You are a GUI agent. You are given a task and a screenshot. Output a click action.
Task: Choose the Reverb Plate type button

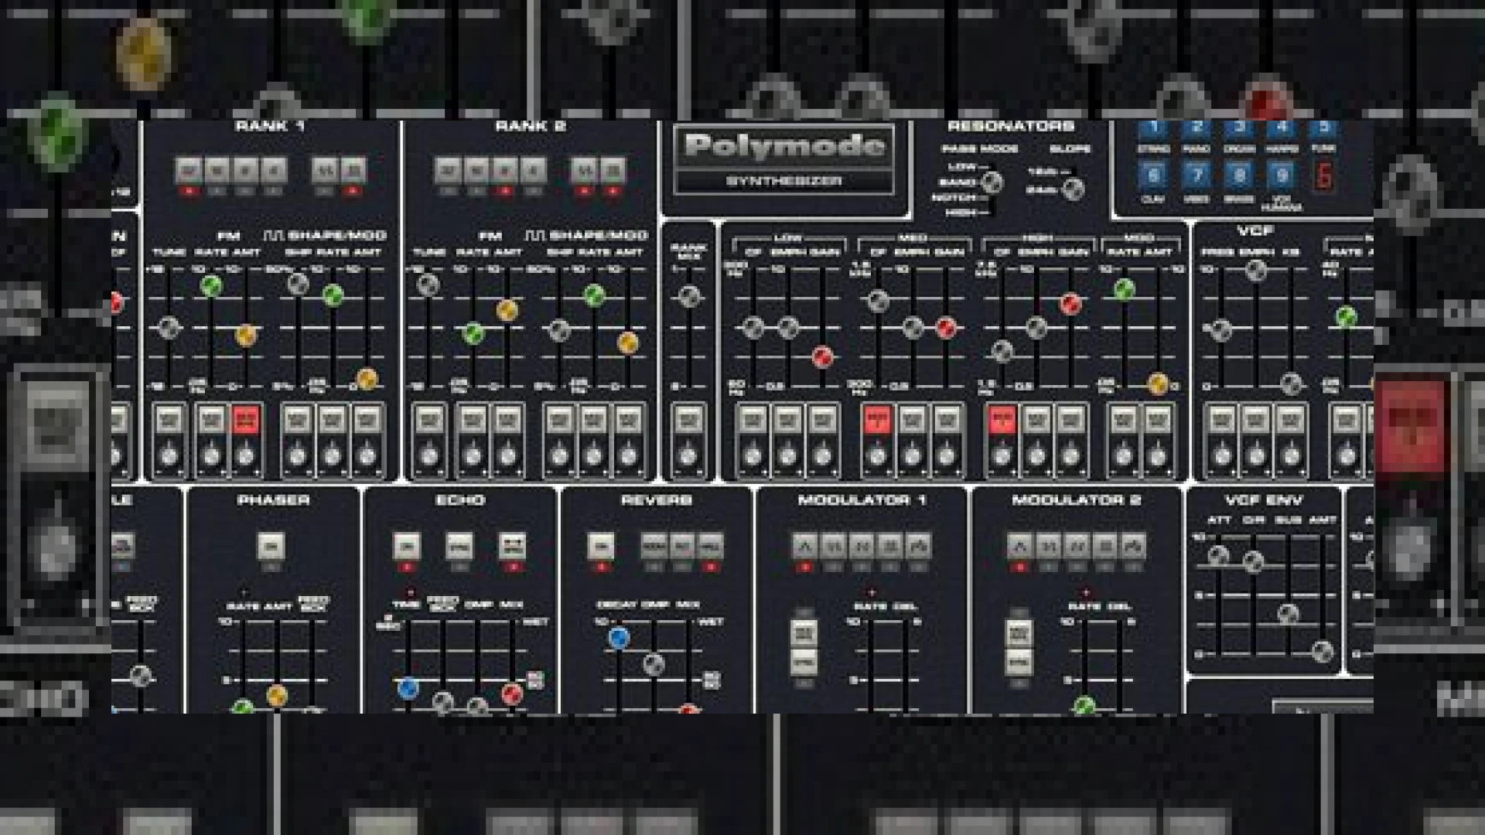(x=682, y=546)
